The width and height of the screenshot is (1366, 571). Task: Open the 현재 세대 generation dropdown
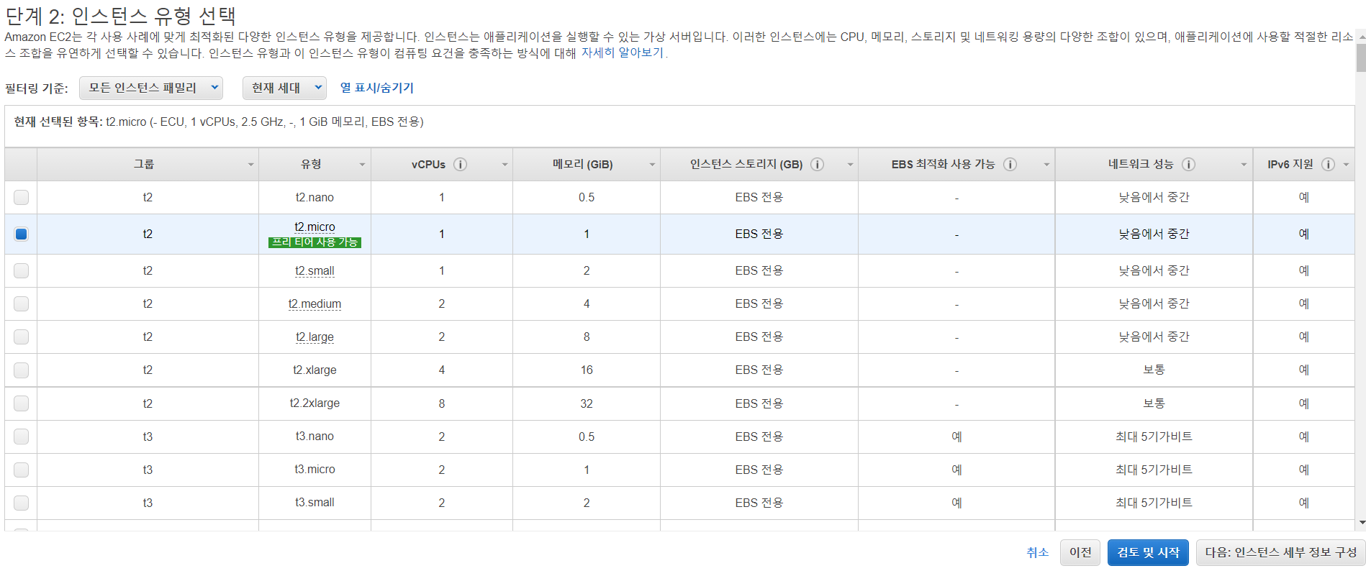284,88
